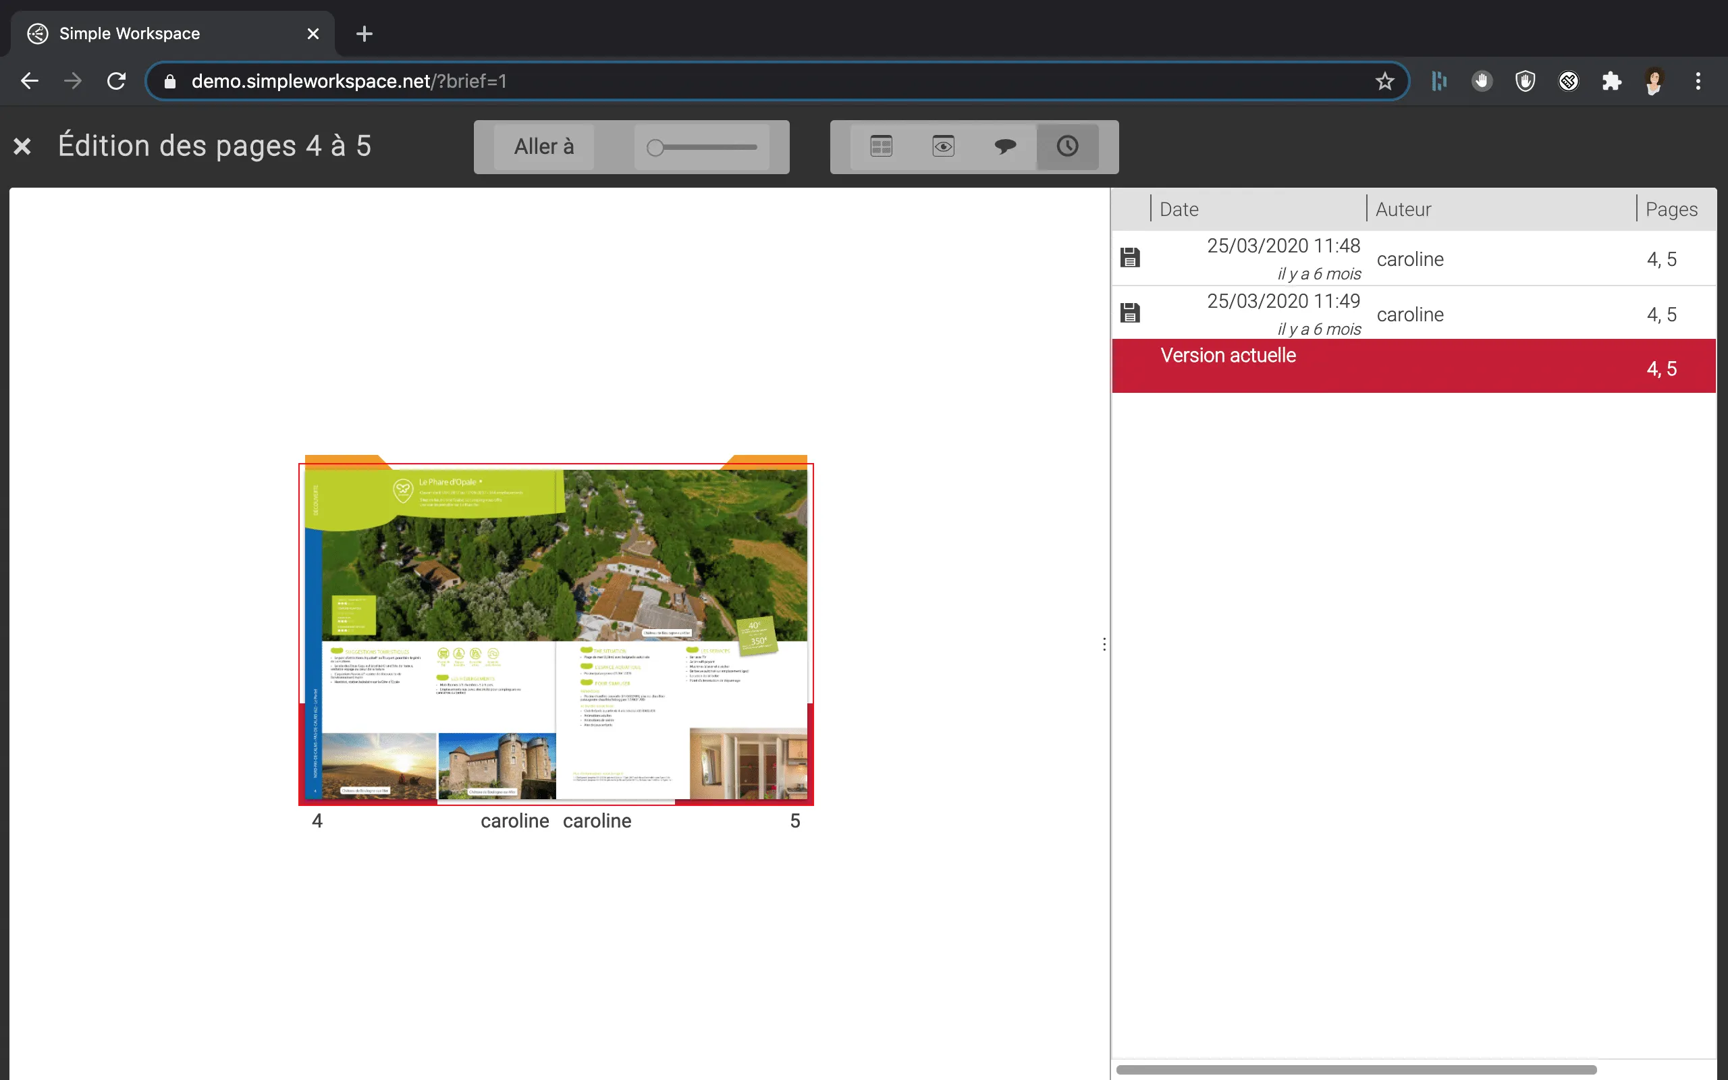Click the Aller à button

coord(543,146)
